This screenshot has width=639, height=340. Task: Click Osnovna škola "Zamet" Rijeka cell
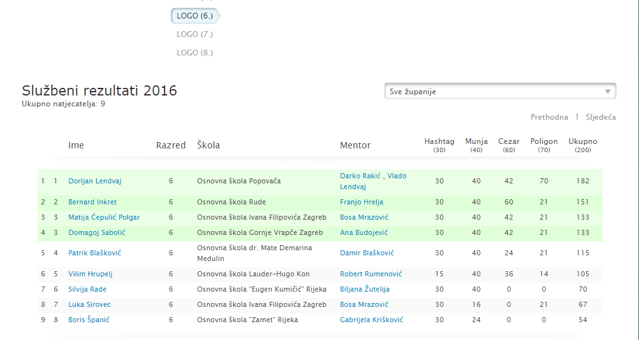(247, 320)
